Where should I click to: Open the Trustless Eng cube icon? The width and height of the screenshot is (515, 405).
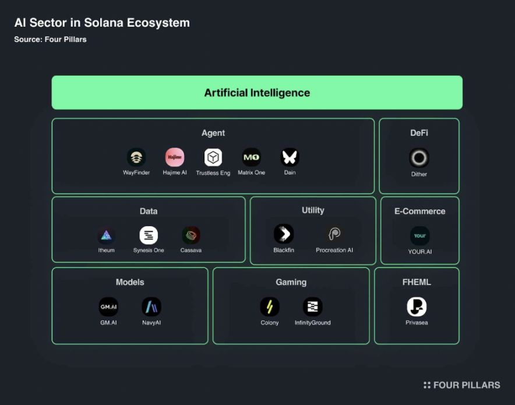pyautogui.click(x=213, y=157)
